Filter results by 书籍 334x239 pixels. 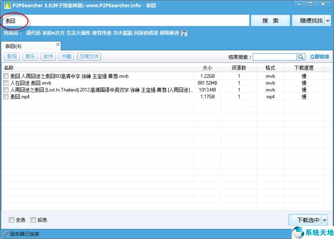[x=66, y=56]
